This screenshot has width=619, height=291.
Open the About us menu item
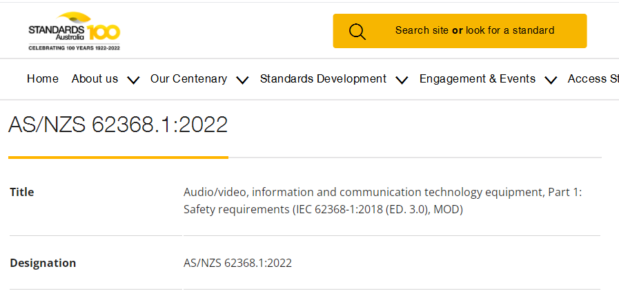tap(95, 78)
